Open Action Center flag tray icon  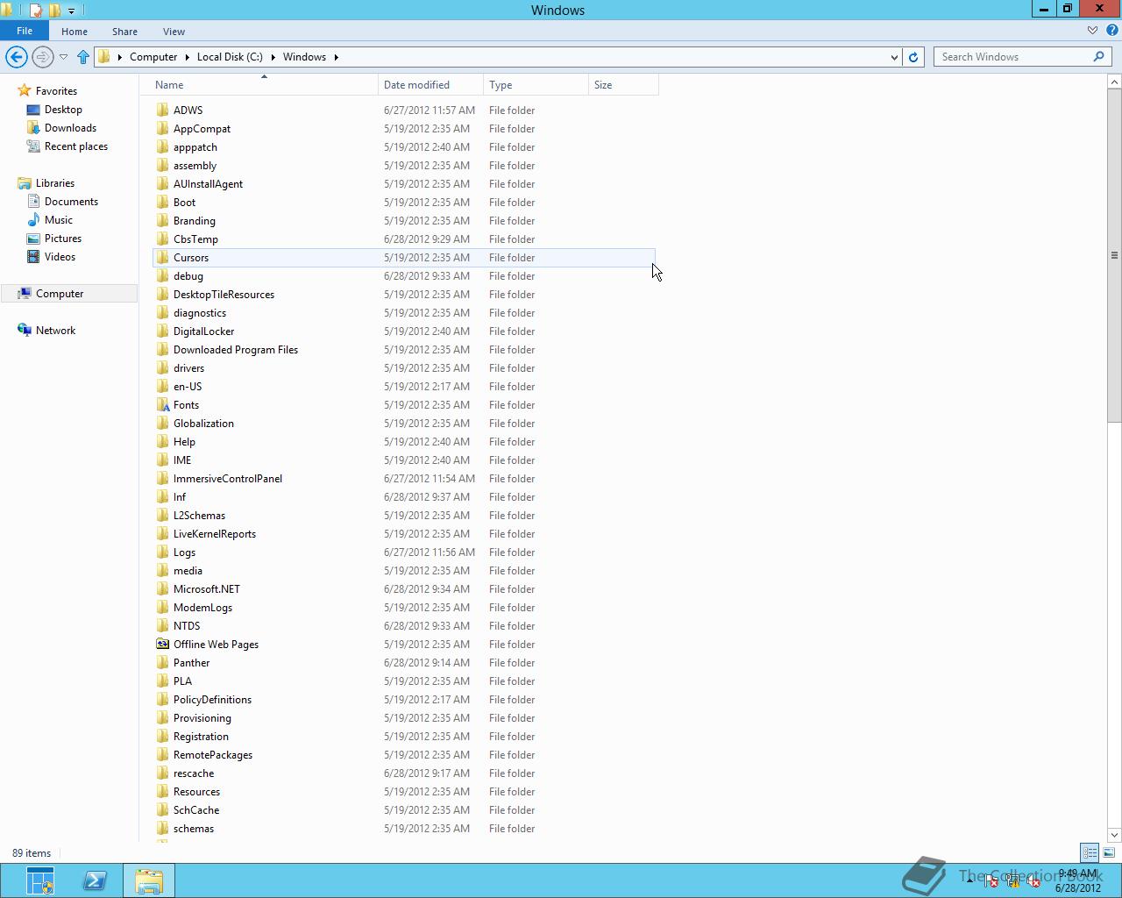coord(990,881)
